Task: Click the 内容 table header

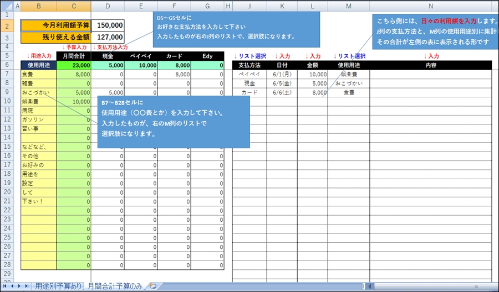Action: pyautogui.click(x=431, y=65)
